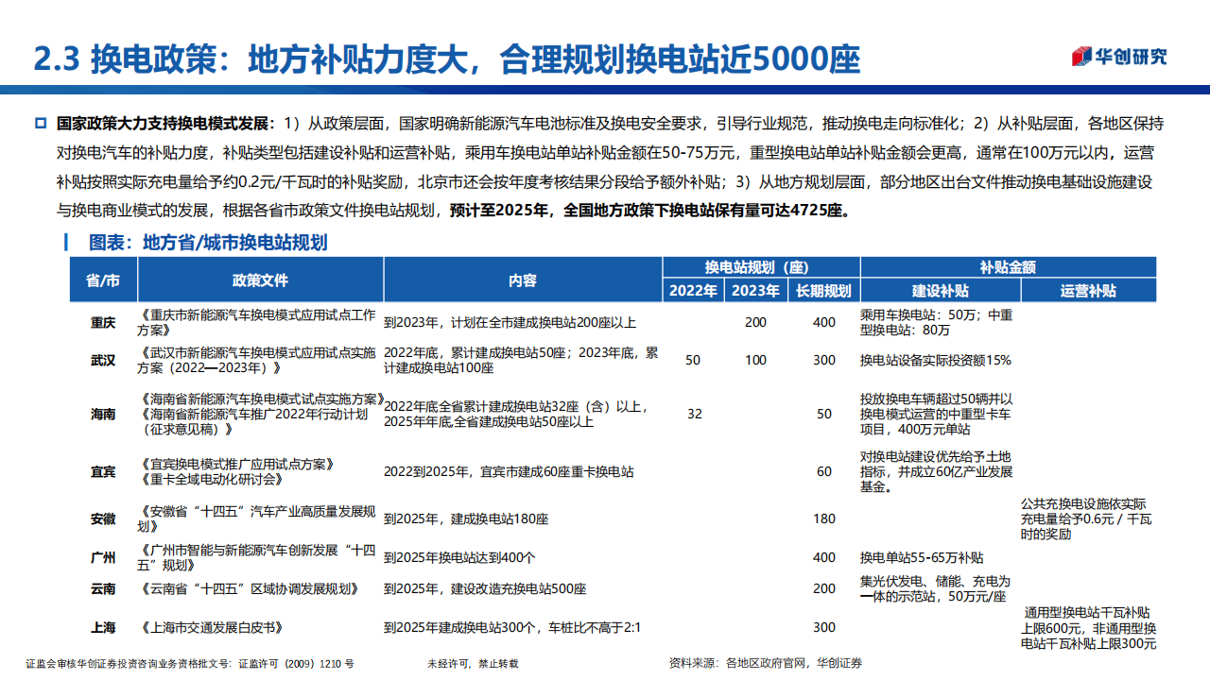The image size is (1210, 680).
Task: Select the 云南 row label
Action: [103, 588]
